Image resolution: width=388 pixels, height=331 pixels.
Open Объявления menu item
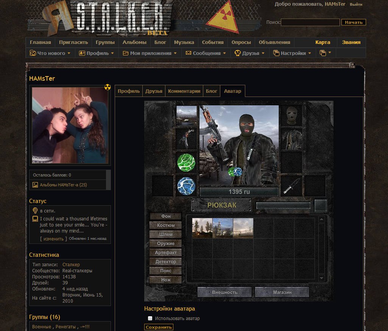click(x=275, y=42)
